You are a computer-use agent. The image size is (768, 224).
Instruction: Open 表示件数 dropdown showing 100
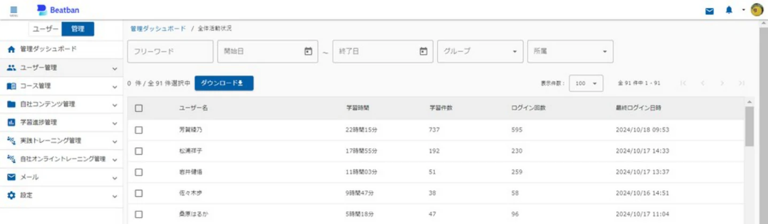(586, 83)
